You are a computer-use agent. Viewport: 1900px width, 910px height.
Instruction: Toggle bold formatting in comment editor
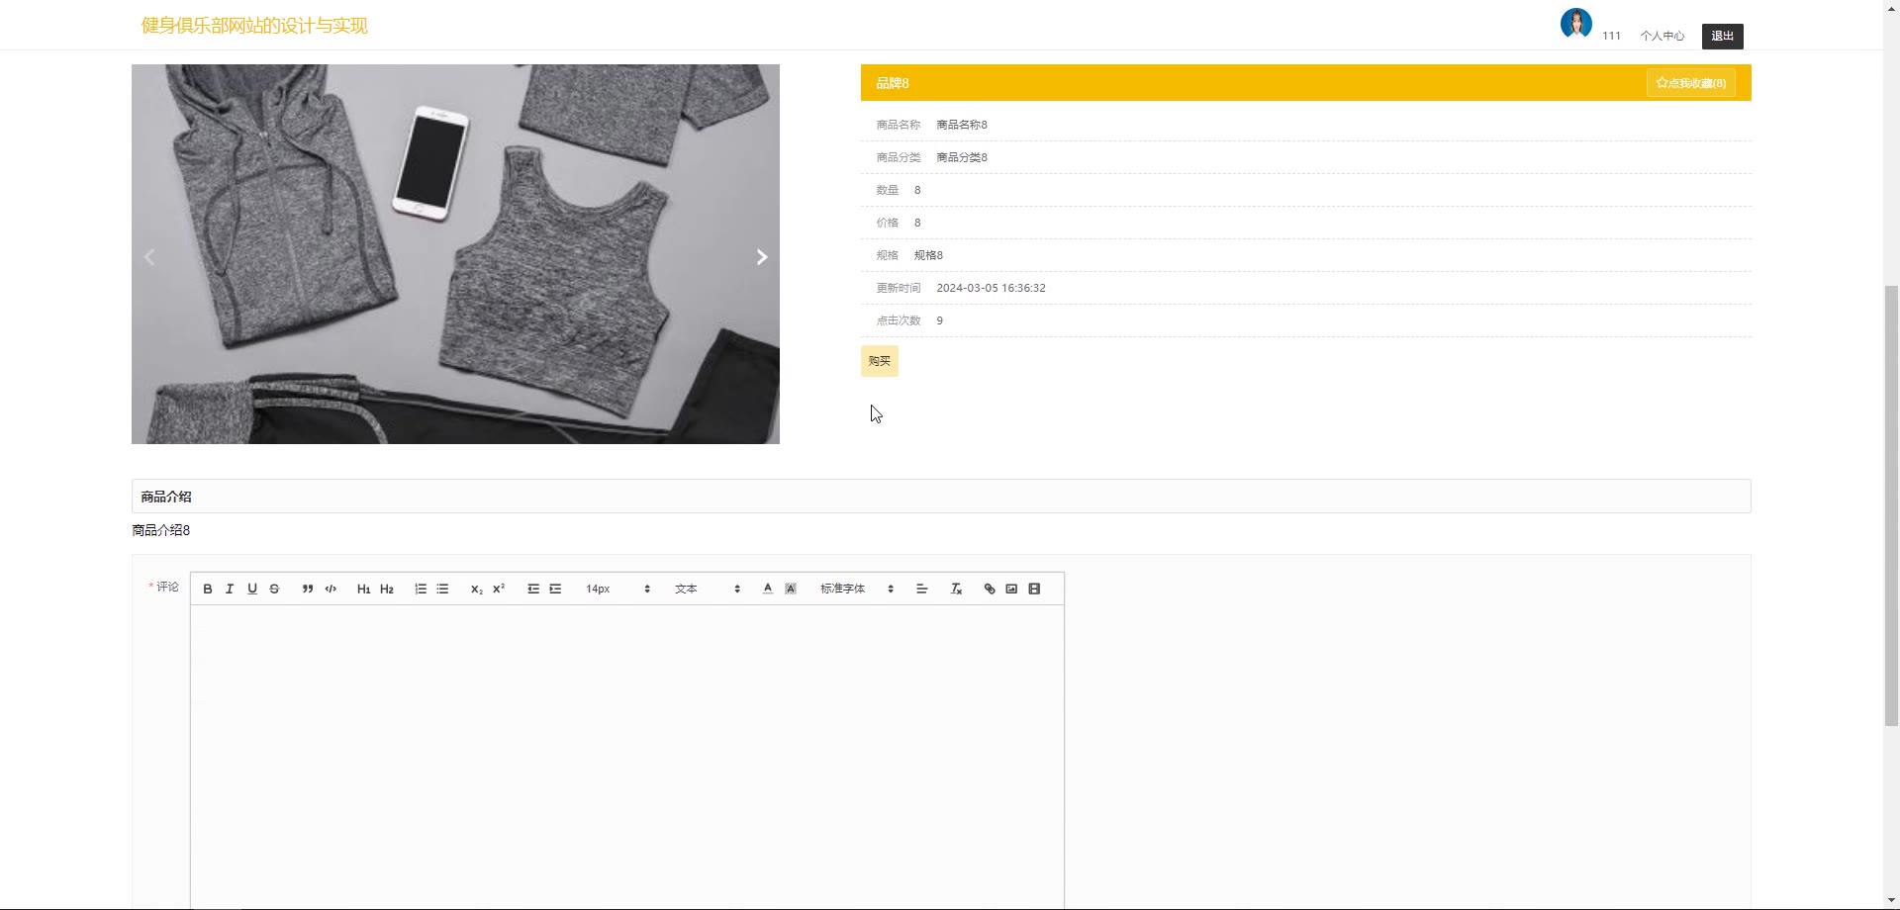(208, 589)
